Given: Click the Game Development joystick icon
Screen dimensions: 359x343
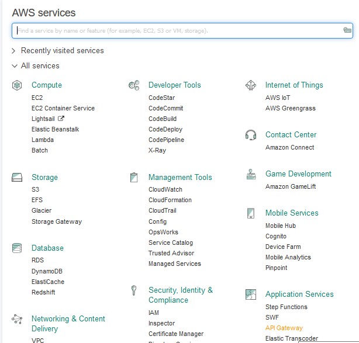Looking at the screenshot, I should coord(251,174).
